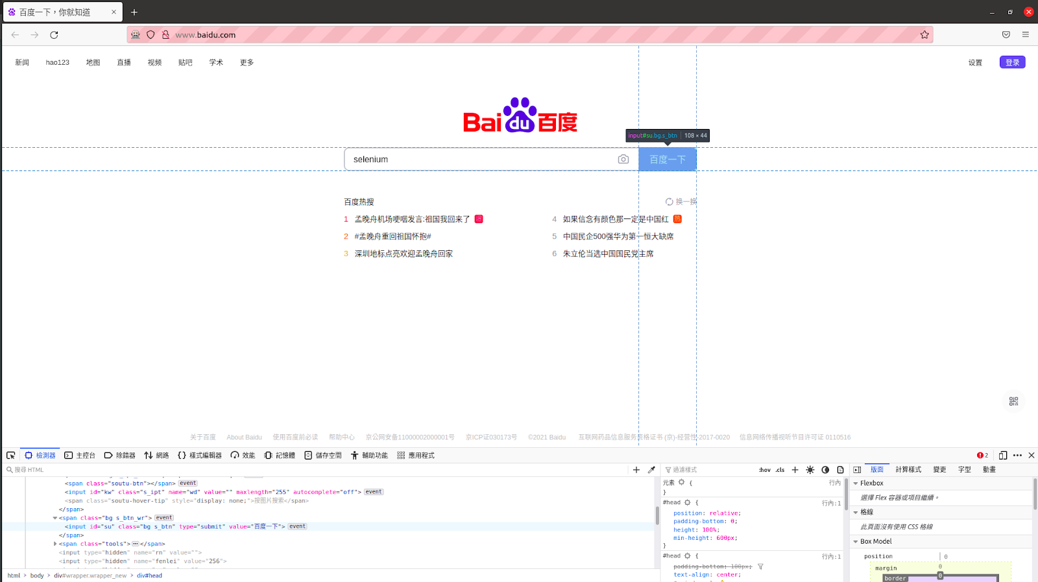Collapse the Box Model section
This screenshot has width=1038, height=582.
coord(856,542)
